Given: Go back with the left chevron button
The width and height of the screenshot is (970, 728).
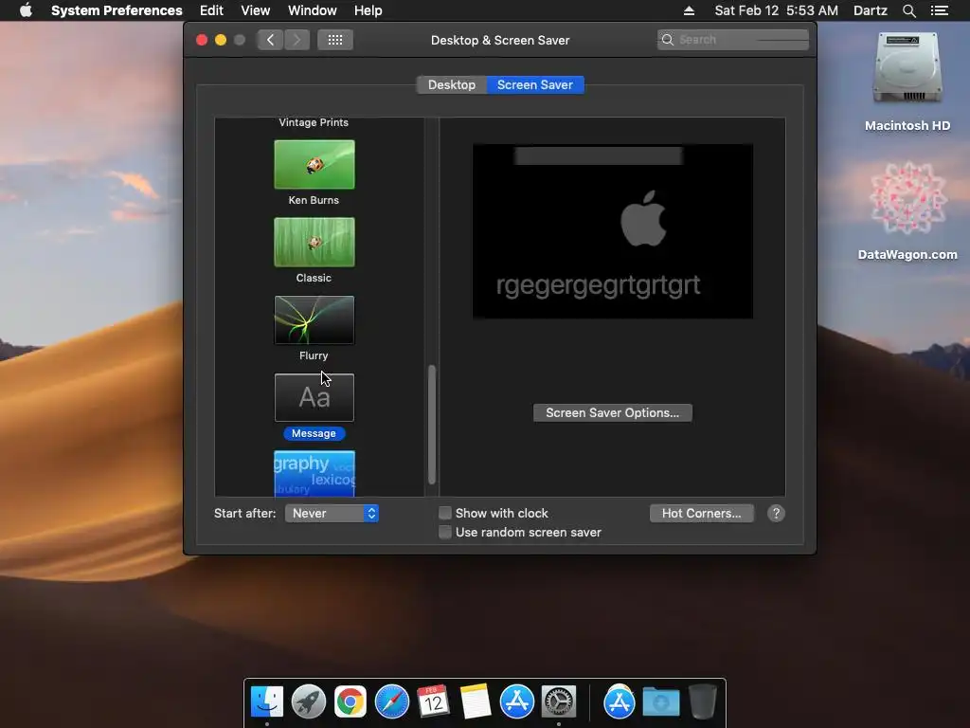Looking at the screenshot, I should click(x=270, y=40).
